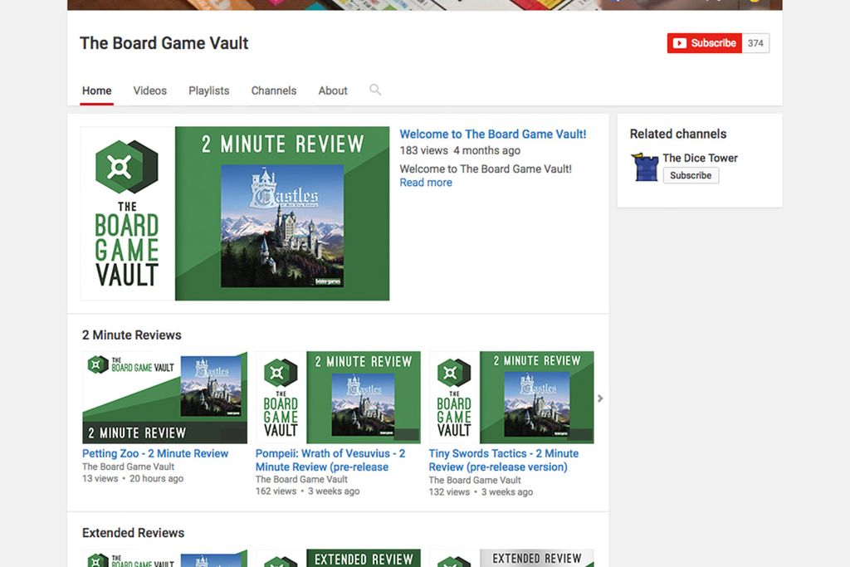Click the Petting Zoo video thumbnail
The height and width of the screenshot is (567, 850).
(x=165, y=398)
